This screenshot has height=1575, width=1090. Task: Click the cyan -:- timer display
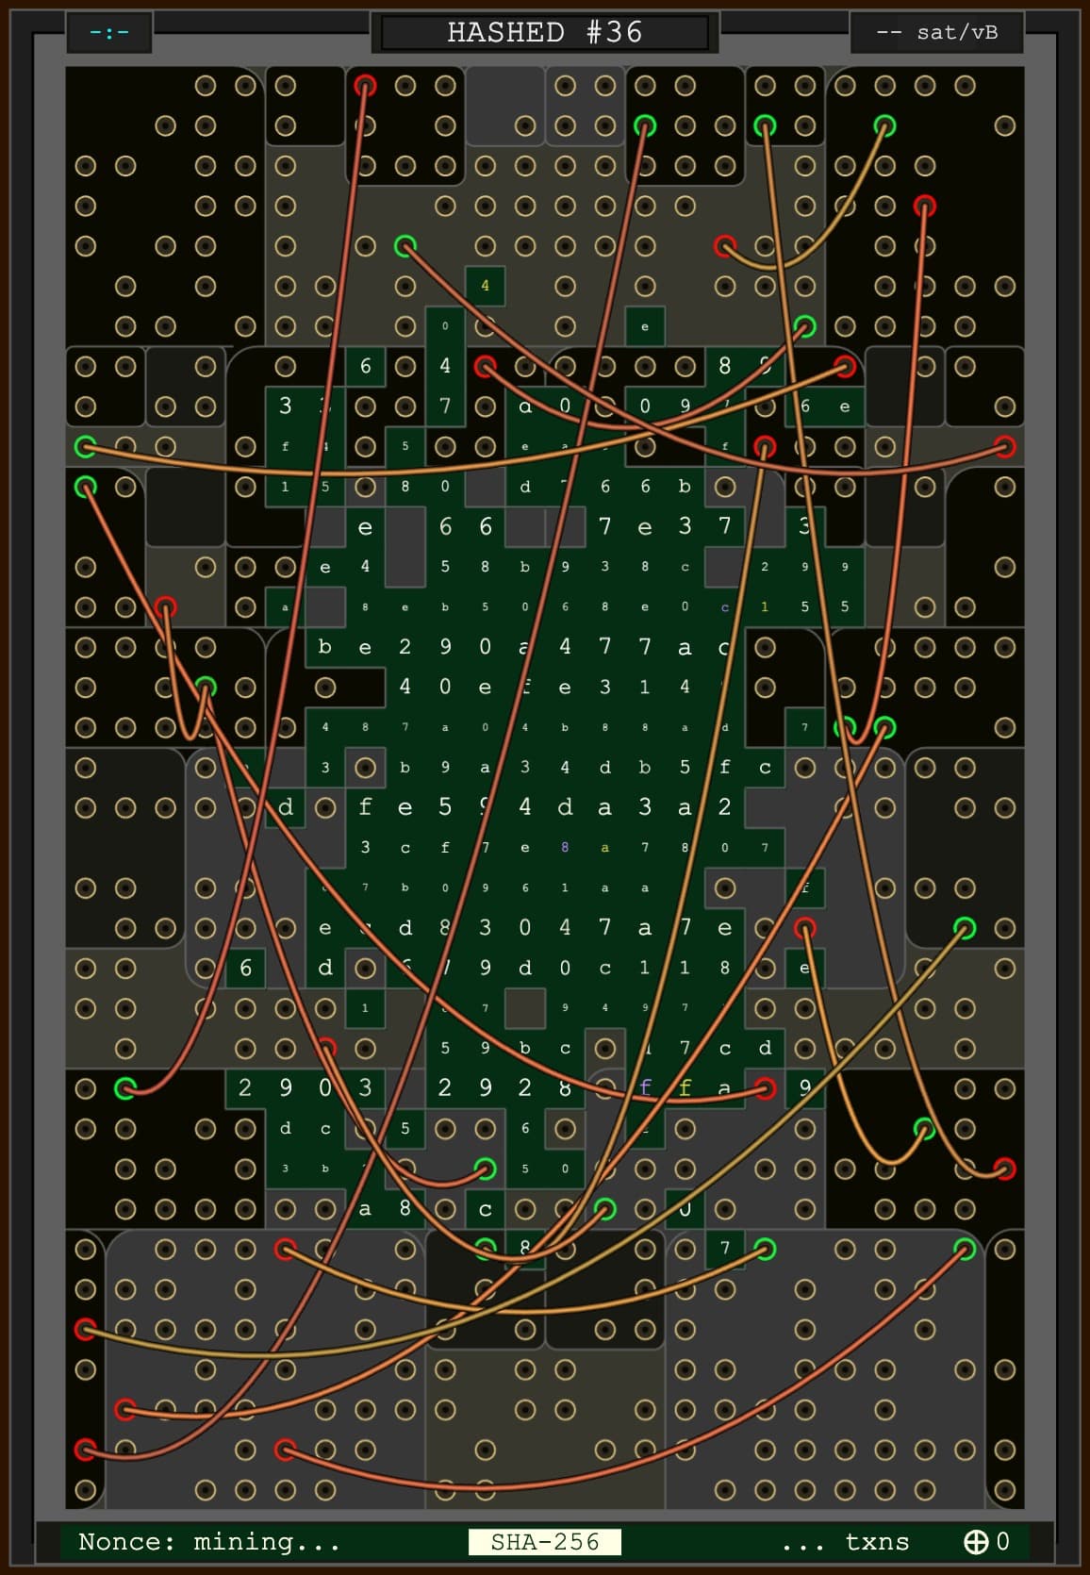coord(109,32)
